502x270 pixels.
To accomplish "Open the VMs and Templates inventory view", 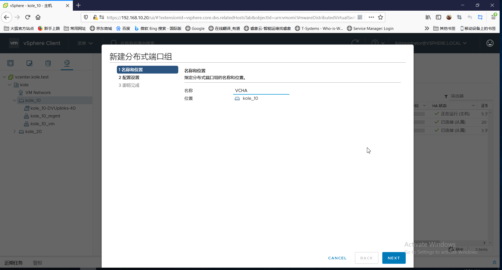I will click(x=29, y=63).
